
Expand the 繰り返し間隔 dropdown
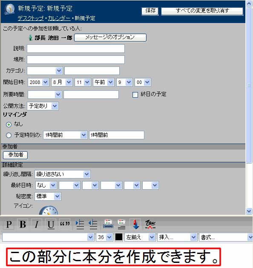(63, 174)
